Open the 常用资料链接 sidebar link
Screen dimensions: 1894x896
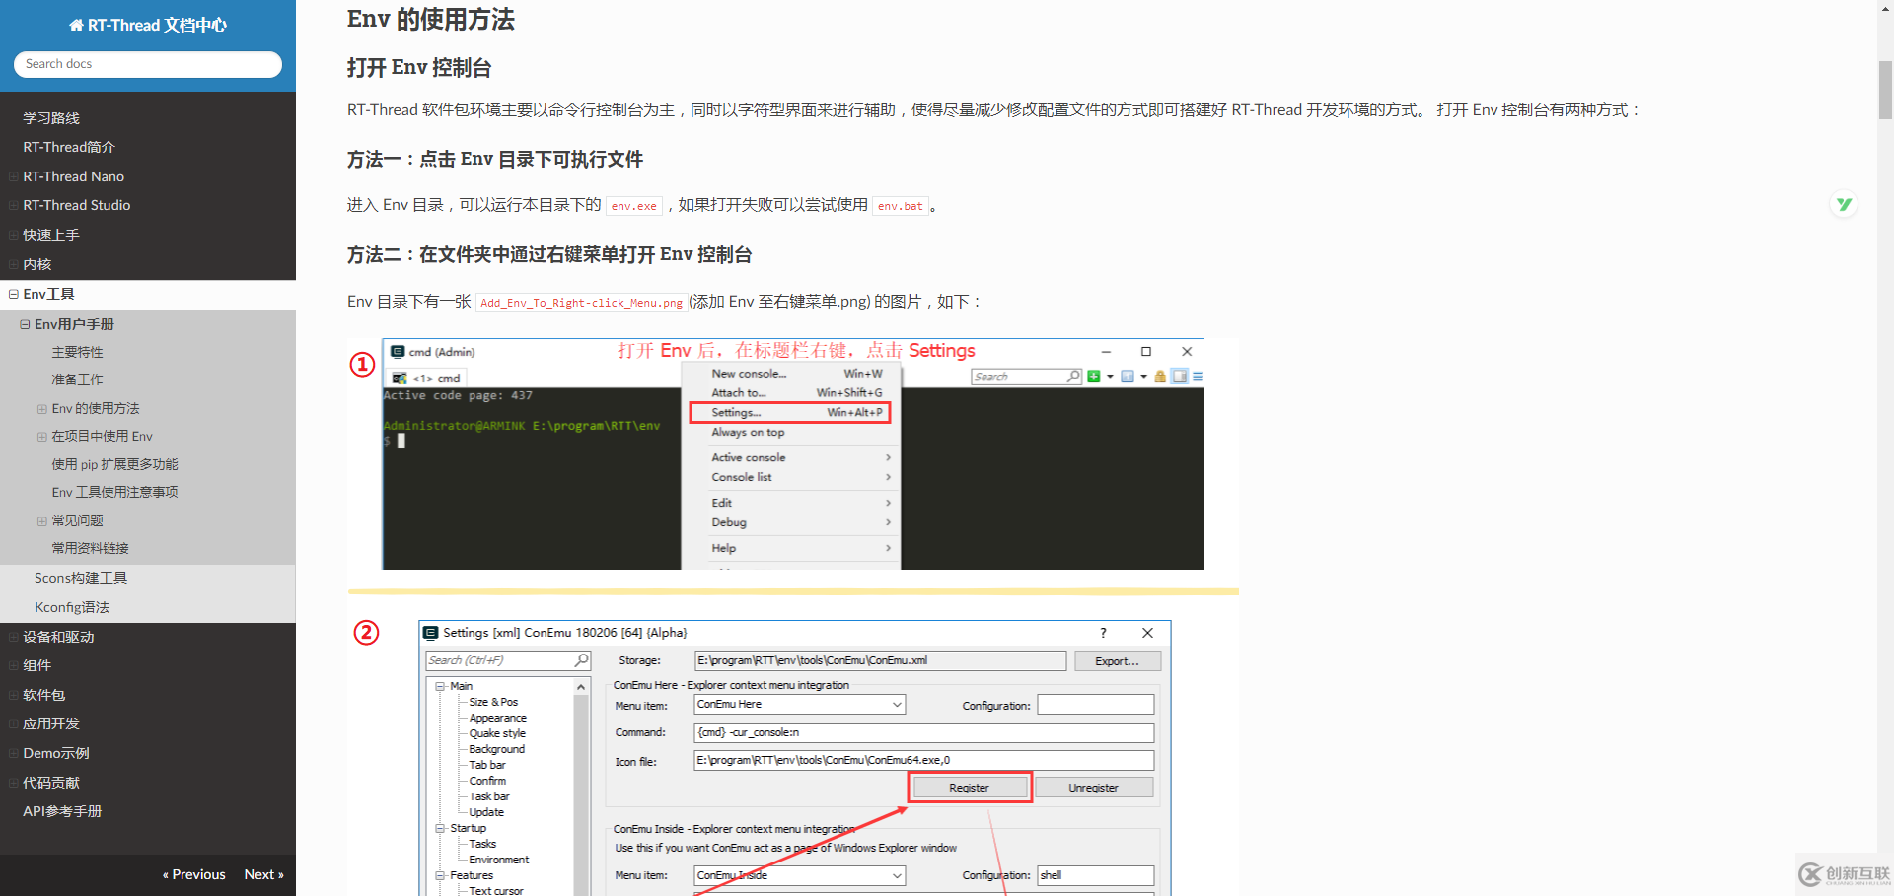(x=90, y=548)
